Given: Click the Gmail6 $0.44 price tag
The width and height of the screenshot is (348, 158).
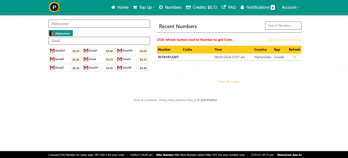Looking at the screenshot, I should coord(76,60).
